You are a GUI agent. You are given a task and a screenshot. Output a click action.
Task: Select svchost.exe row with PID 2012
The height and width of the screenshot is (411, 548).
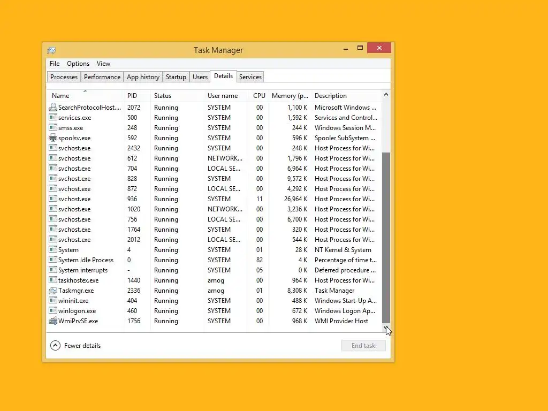[x=214, y=240]
